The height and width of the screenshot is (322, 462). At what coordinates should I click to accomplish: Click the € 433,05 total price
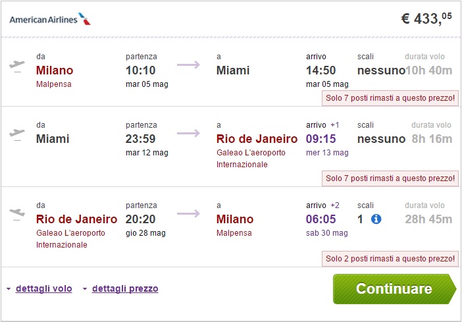click(x=426, y=18)
